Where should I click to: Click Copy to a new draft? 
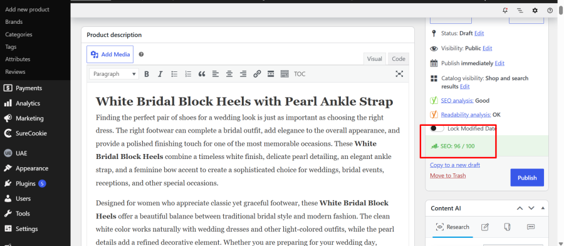click(455, 165)
